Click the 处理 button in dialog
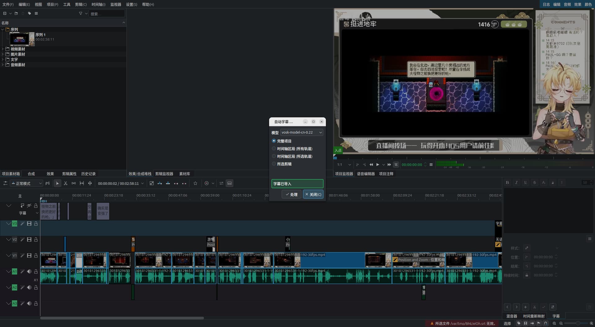The width and height of the screenshot is (595, 327). (x=291, y=194)
